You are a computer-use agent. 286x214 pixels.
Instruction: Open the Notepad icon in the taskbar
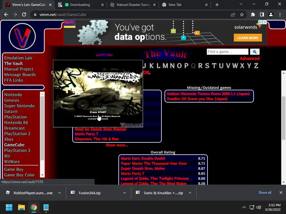(46, 207)
